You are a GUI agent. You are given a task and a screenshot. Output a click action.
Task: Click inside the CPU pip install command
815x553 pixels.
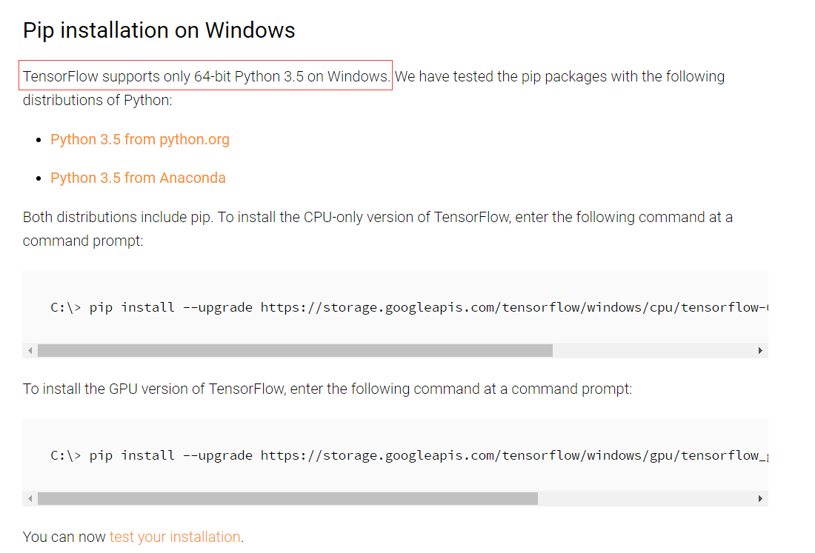pos(409,307)
